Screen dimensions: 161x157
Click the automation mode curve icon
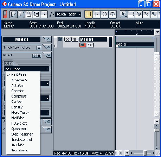point(51,14)
